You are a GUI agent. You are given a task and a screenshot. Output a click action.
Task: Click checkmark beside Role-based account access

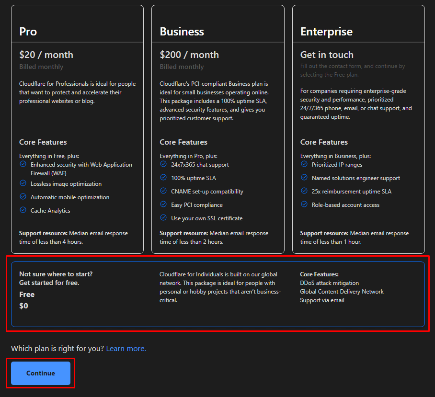(304, 204)
